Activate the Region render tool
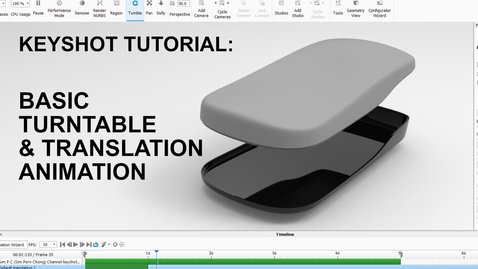The image size is (478, 269). pyautogui.click(x=116, y=8)
